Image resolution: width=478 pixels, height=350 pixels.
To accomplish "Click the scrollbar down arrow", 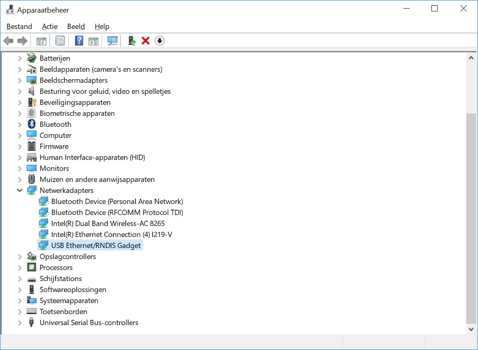I will 471,329.
